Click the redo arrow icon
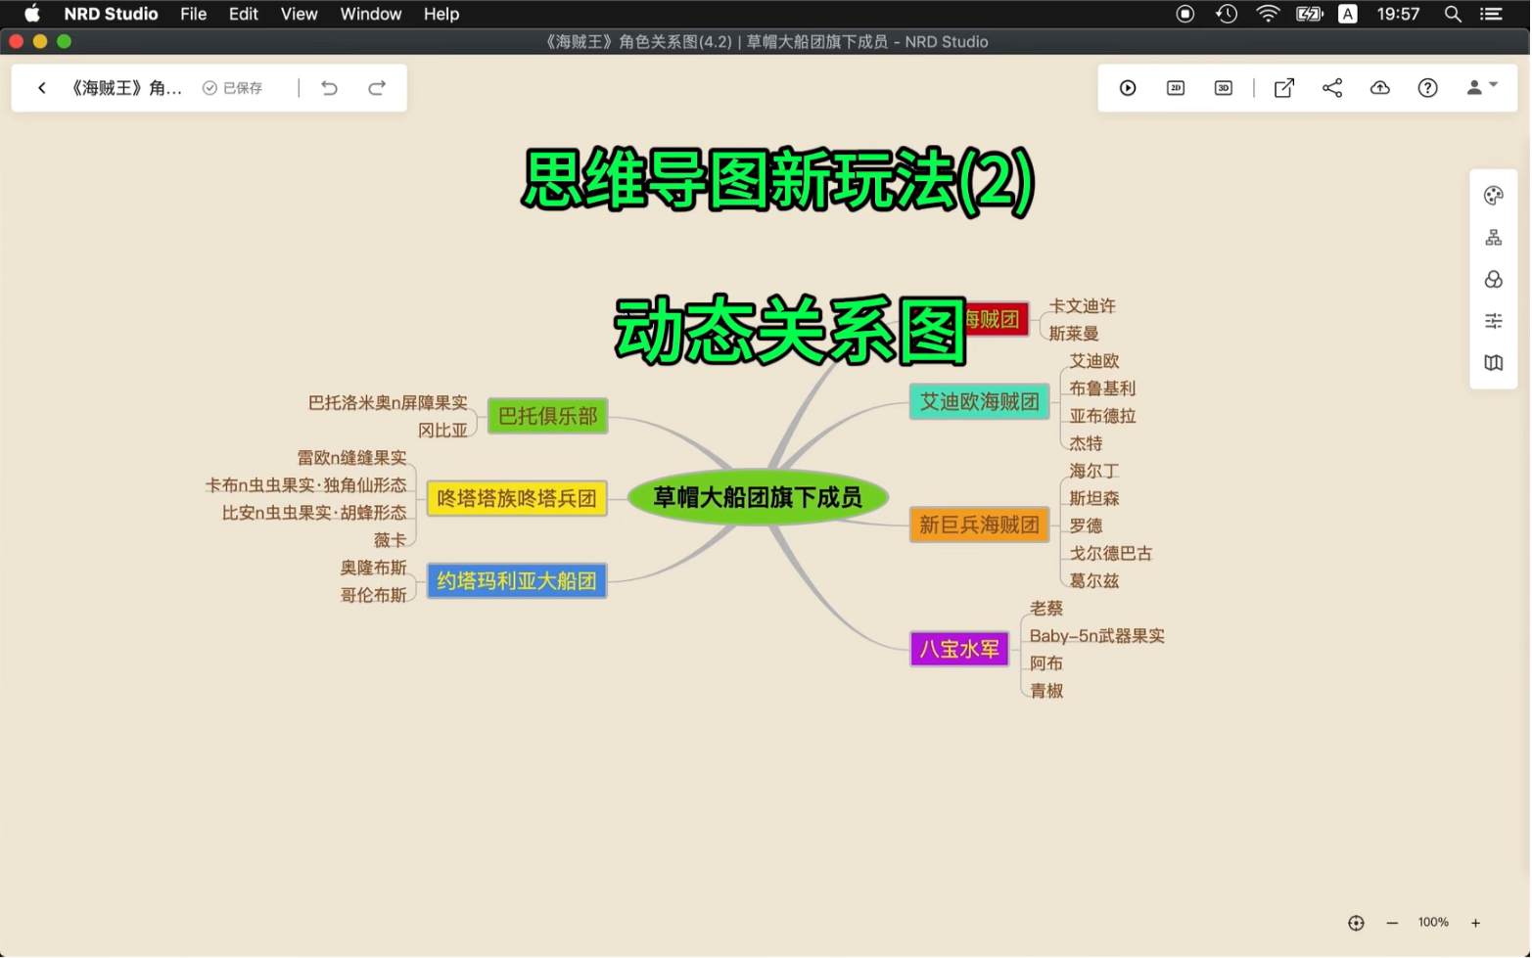Image resolution: width=1532 pixels, height=958 pixels. pos(377,88)
